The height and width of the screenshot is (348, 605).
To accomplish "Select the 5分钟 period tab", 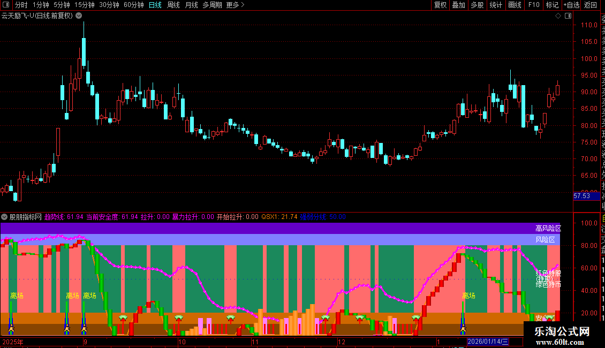I will (62, 5).
